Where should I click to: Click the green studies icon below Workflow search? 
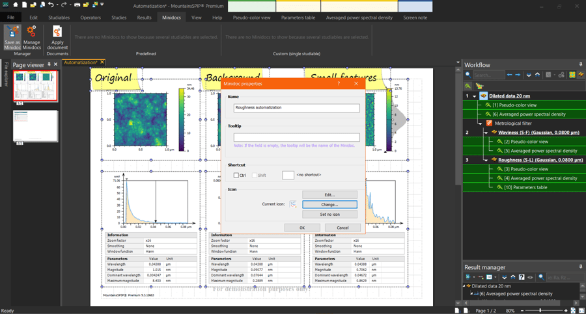[x=467, y=86]
